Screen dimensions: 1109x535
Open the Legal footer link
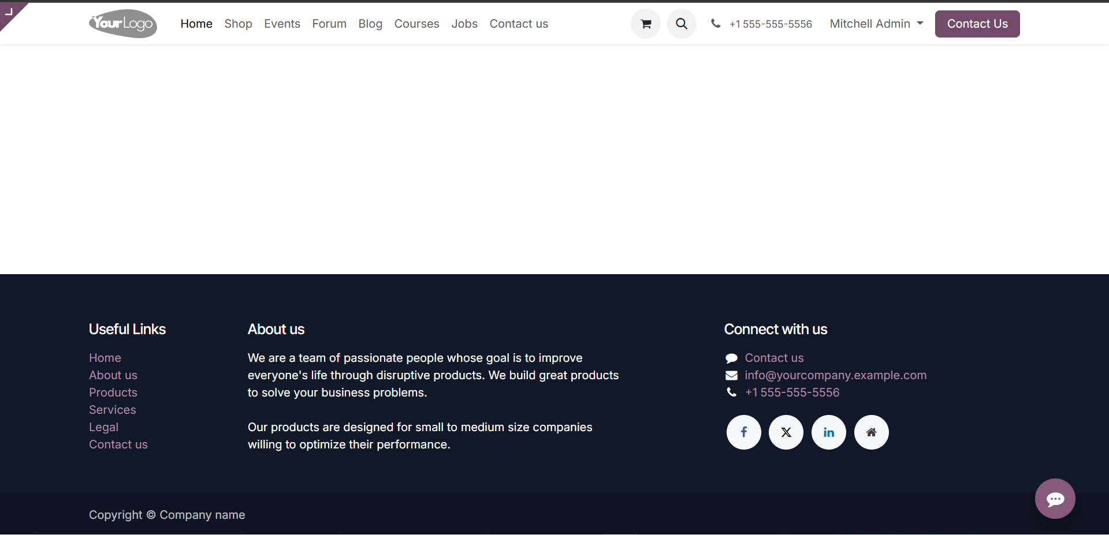point(103,427)
